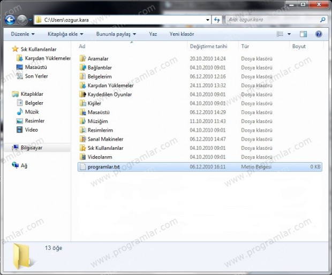Select the Kaydedilen Oyunlar folder name

click(110, 94)
